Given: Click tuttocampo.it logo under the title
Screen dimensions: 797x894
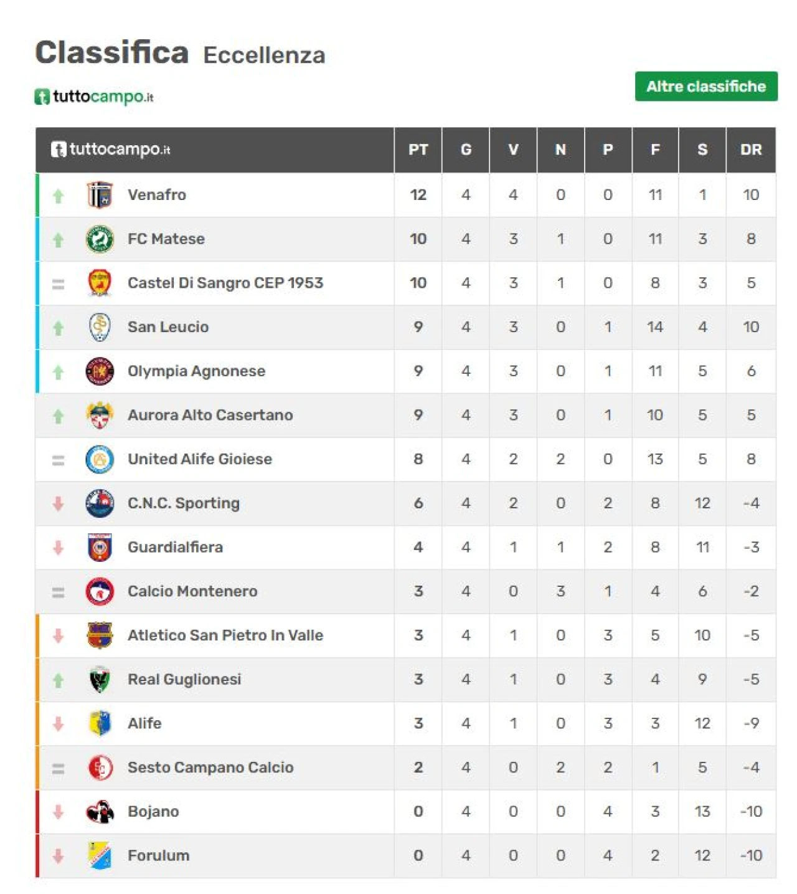Looking at the screenshot, I should coord(94,97).
